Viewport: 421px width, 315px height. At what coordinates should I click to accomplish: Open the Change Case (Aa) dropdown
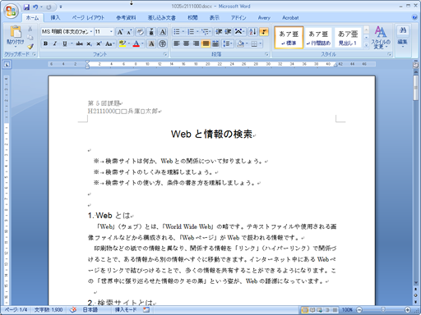click(110, 43)
